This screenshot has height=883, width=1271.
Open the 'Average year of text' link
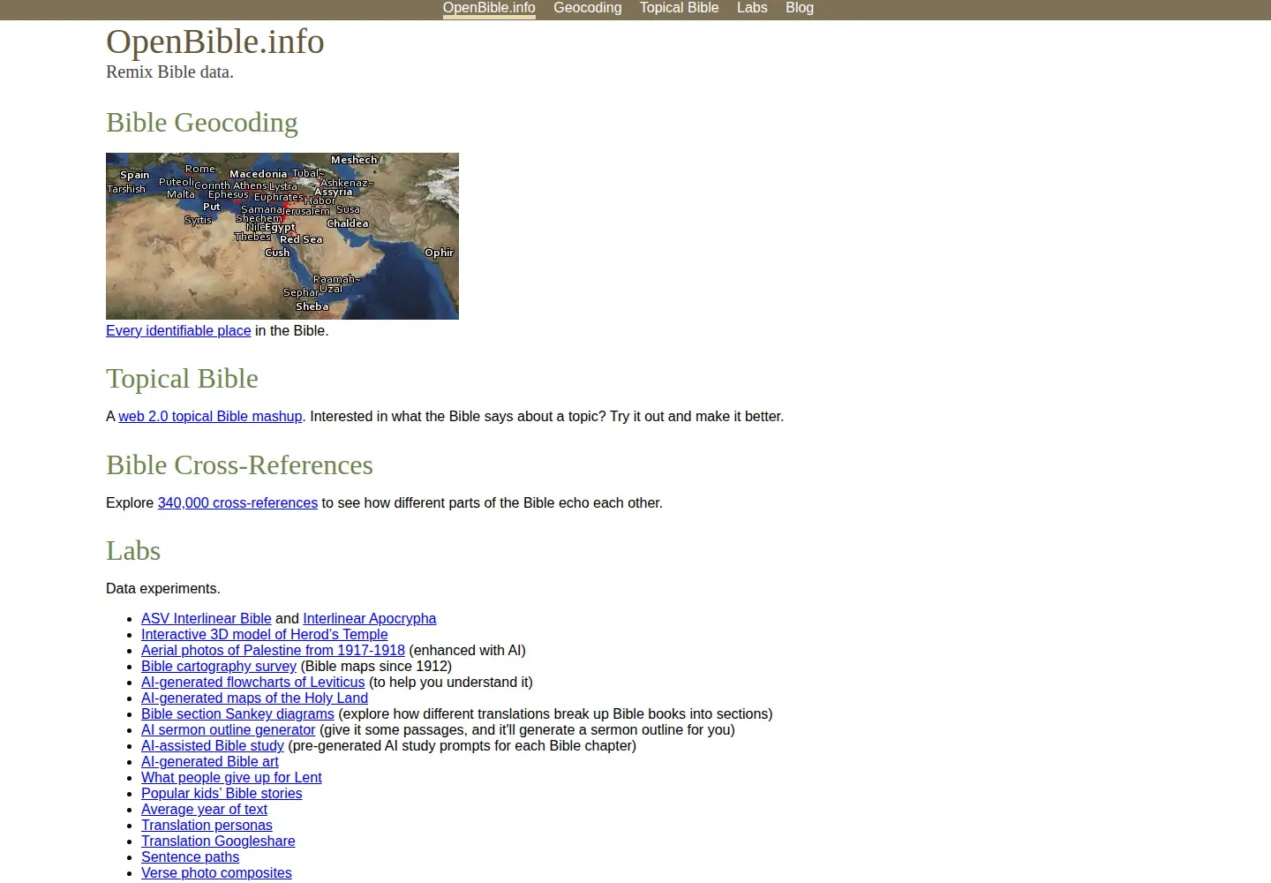point(204,809)
